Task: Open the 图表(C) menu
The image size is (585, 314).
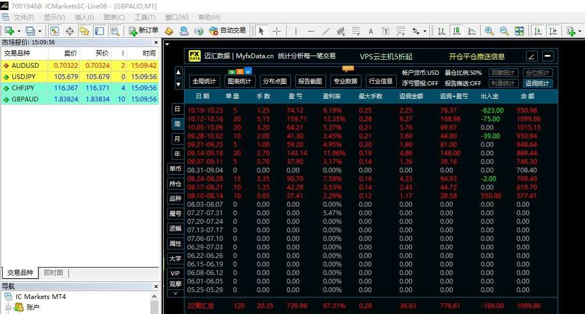Action: 114,18
